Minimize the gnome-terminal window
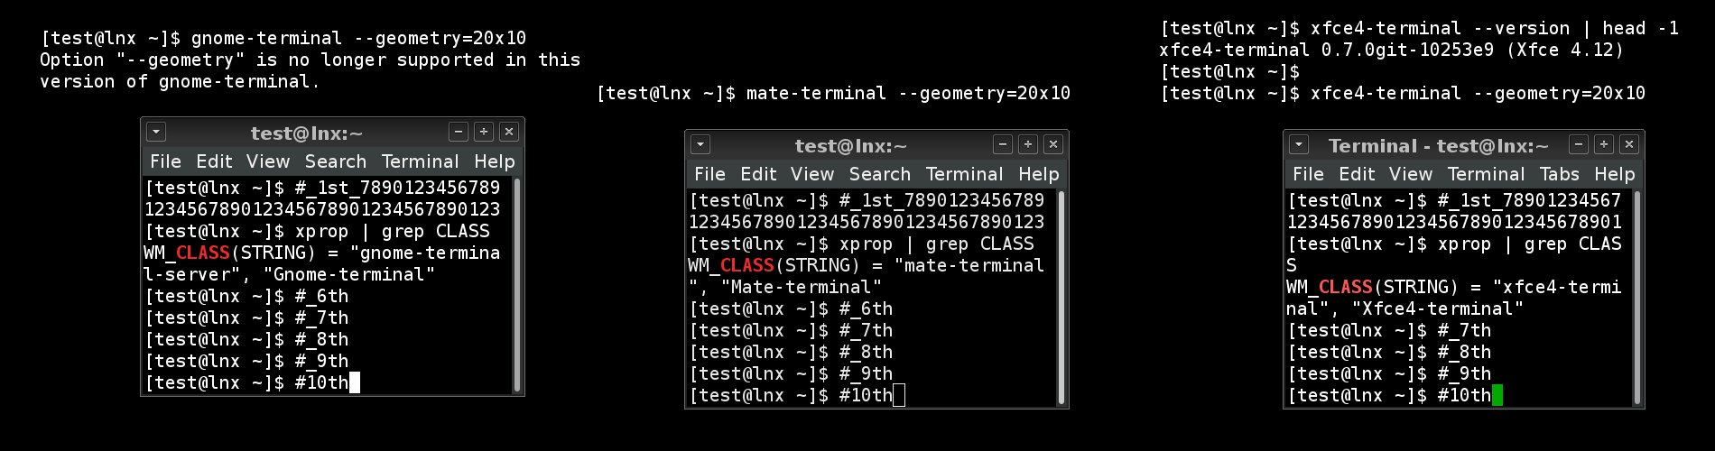 [x=459, y=132]
